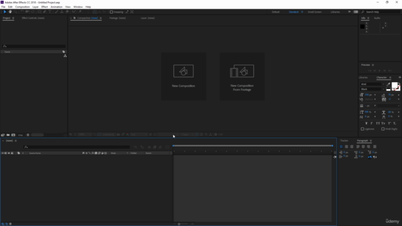Toggle the composition viewer lock icon
Viewport: 402px width, 226px height.
tap(74, 18)
